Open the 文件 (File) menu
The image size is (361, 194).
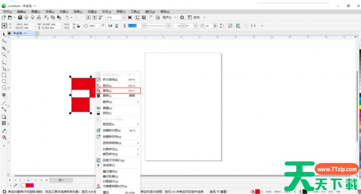[x=7, y=11]
